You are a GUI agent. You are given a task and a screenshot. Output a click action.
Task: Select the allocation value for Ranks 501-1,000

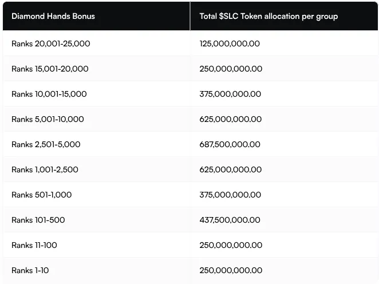(230, 195)
